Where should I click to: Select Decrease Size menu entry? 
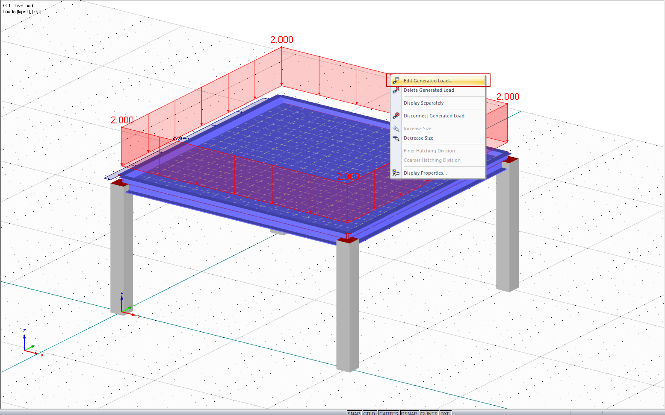tap(438, 138)
